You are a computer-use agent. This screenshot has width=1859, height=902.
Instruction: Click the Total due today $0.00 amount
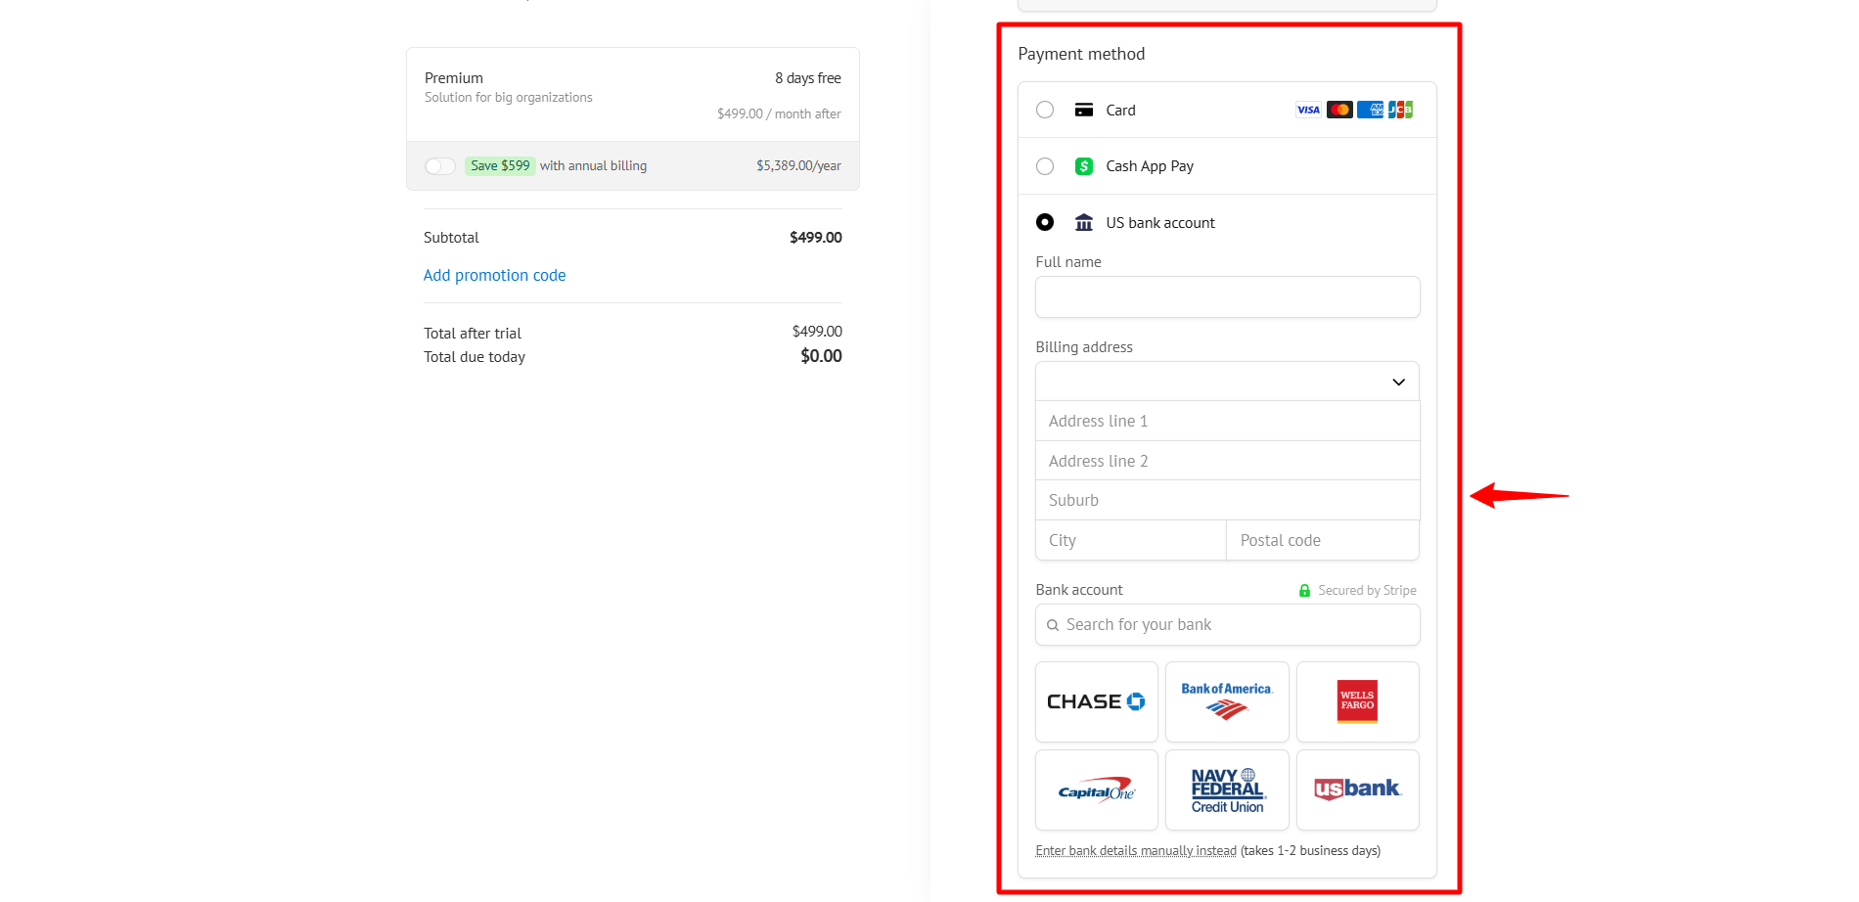click(821, 356)
